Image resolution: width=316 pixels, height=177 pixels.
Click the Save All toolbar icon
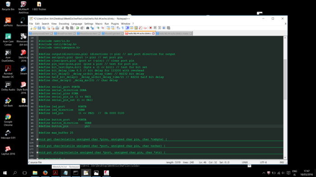[44, 28]
